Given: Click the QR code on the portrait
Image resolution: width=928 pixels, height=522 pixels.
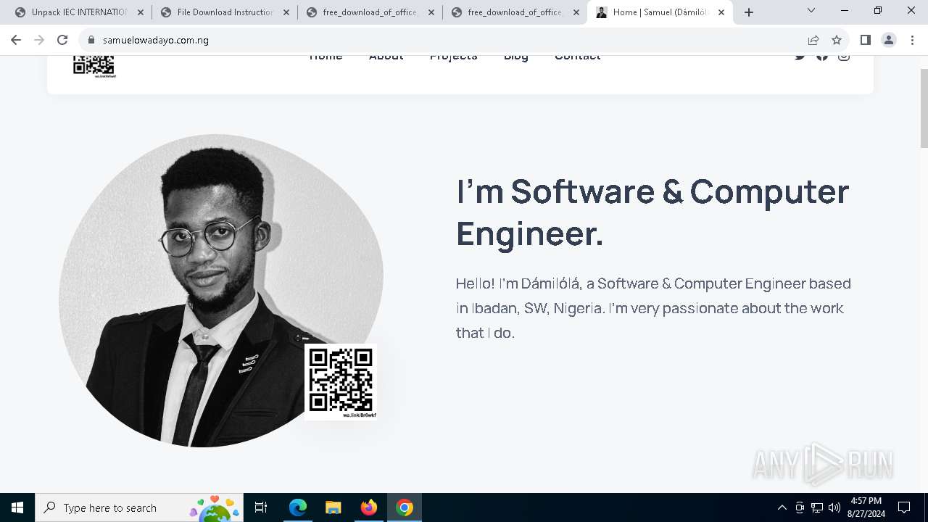Looking at the screenshot, I should click(x=341, y=381).
